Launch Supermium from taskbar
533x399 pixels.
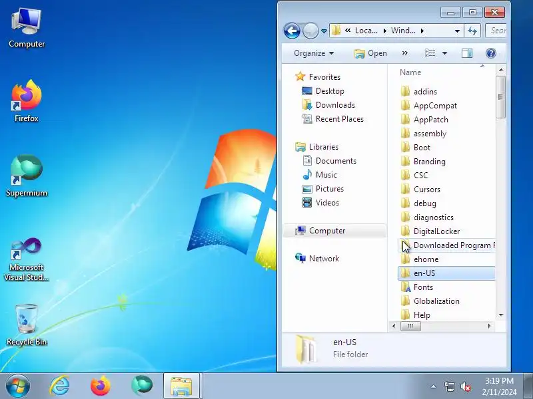[x=142, y=386]
